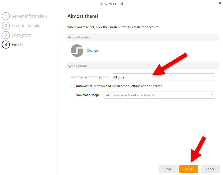Click the orange Finish button
This screenshot has height=175, width=223.
[189, 169]
